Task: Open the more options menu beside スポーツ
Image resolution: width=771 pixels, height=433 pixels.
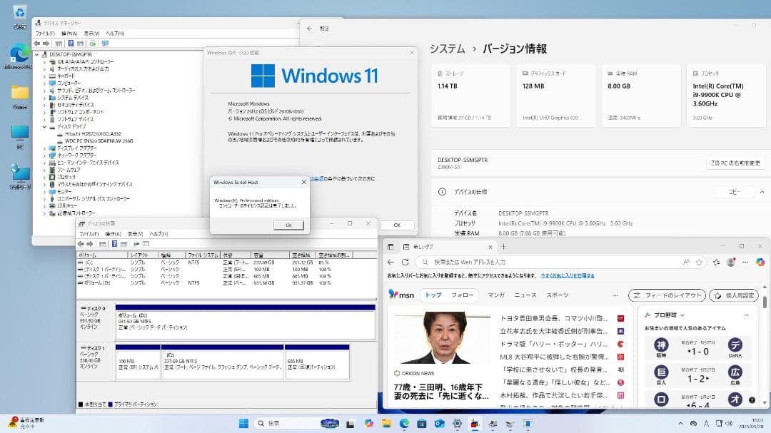Action: (x=615, y=294)
